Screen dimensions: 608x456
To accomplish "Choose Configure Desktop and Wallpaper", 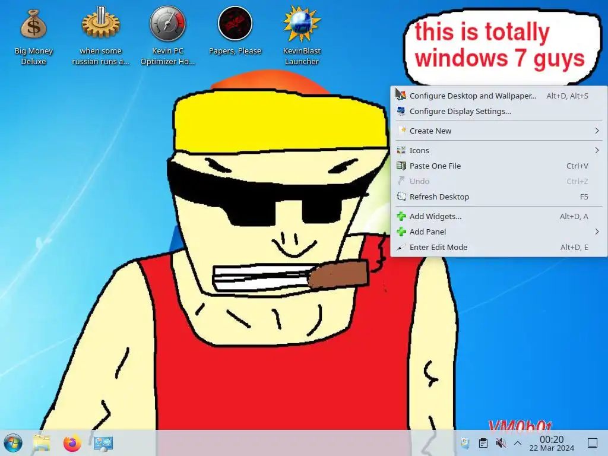I will [x=499, y=96].
